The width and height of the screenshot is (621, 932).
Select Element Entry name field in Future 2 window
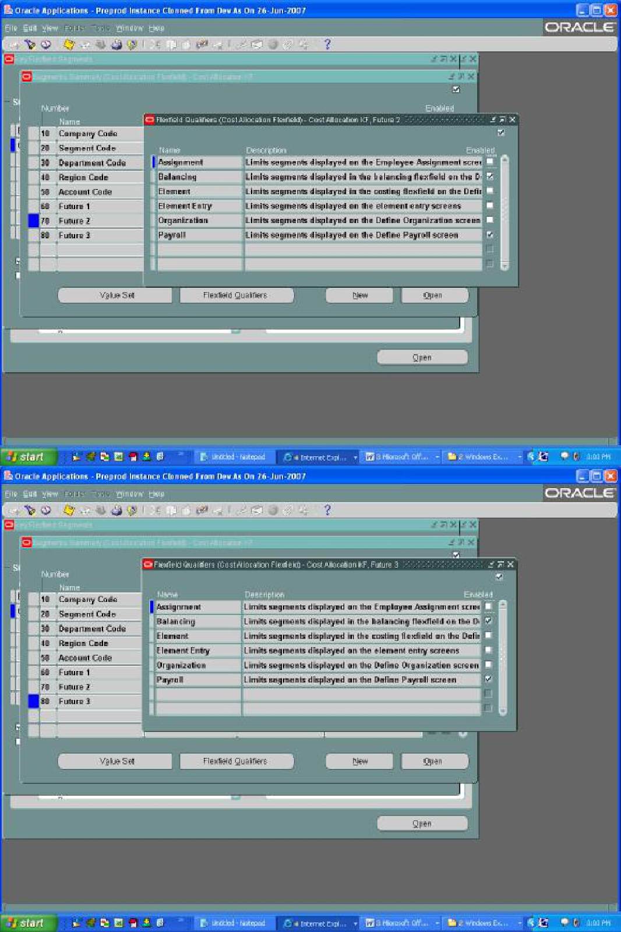tap(199, 206)
